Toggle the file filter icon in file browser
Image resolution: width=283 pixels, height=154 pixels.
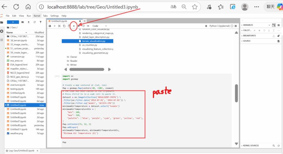[41, 22]
